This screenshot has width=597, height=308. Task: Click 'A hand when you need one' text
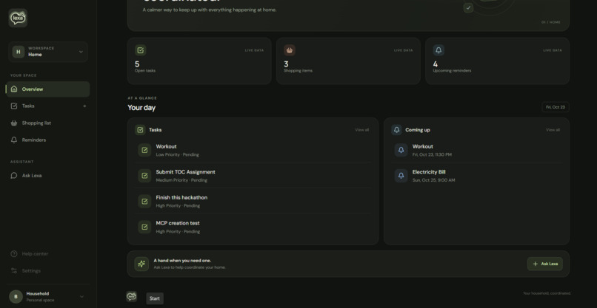point(182,261)
